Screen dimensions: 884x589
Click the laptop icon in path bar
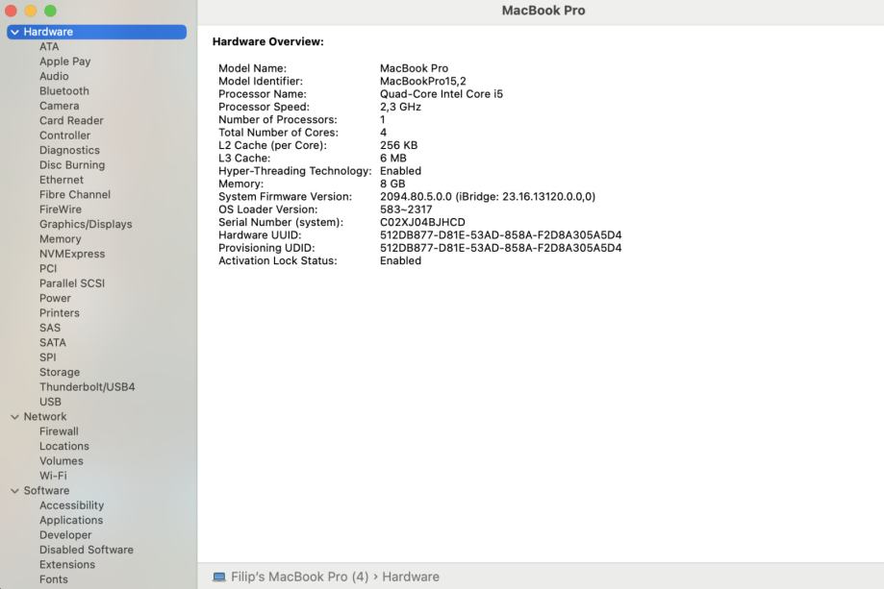tap(219, 577)
